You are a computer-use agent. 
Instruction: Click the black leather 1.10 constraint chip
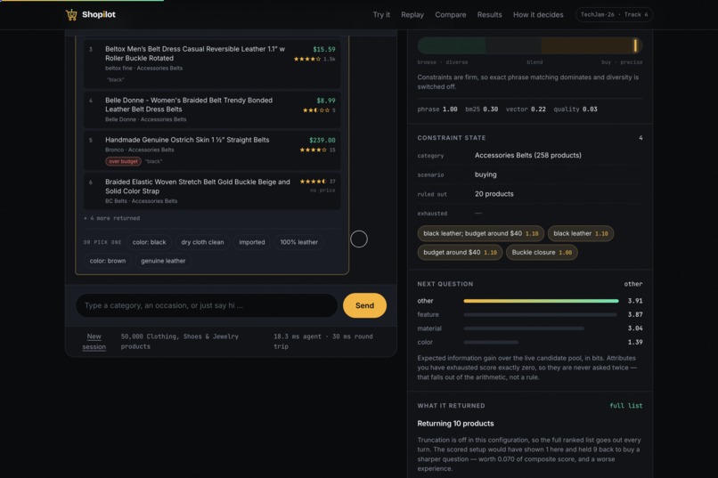tap(581, 233)
